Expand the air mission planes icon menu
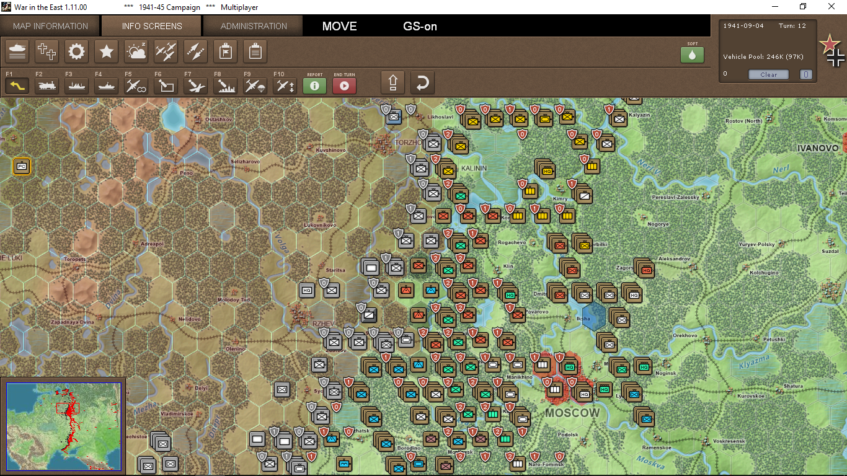 pos(166,51)
